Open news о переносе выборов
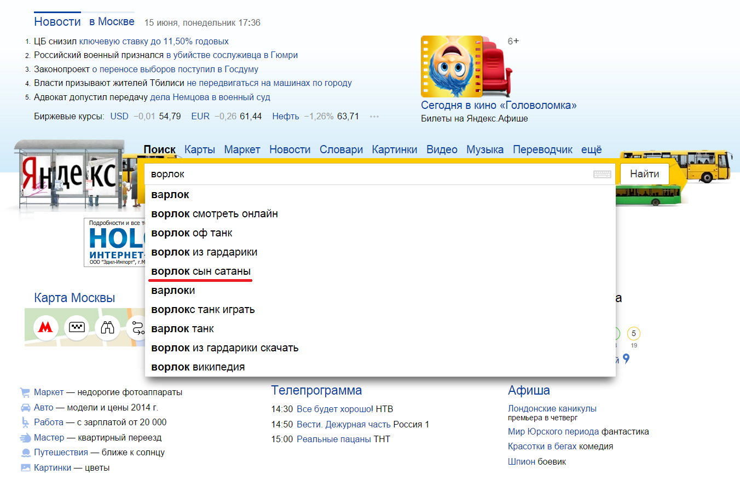Screen dimensions: 740x486 (175, 70)
